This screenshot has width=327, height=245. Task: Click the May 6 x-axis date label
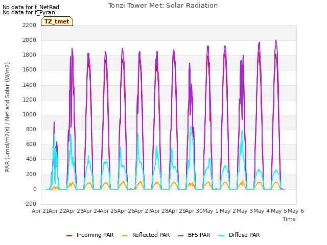(x=296, y=211)
